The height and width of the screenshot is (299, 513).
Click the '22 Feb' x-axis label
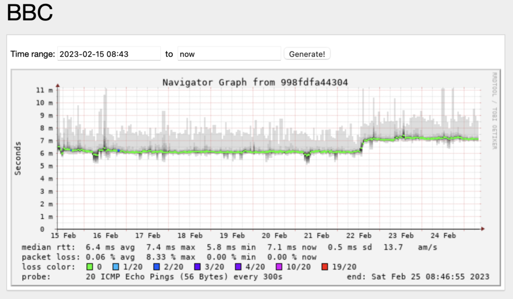359,235
